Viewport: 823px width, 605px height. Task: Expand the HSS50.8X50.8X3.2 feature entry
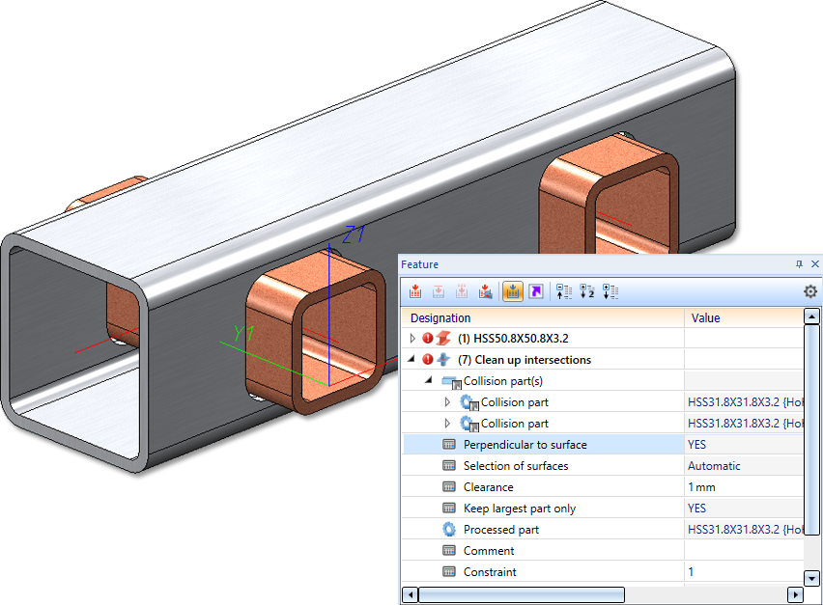pos(412,339)
